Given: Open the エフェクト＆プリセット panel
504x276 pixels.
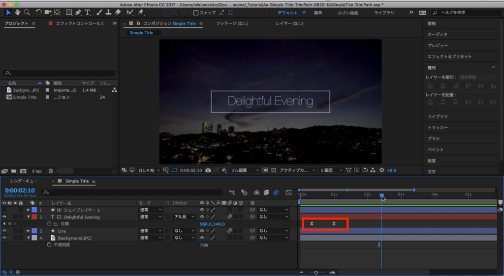Looking at the screenshot, I should tap(449, 56).
